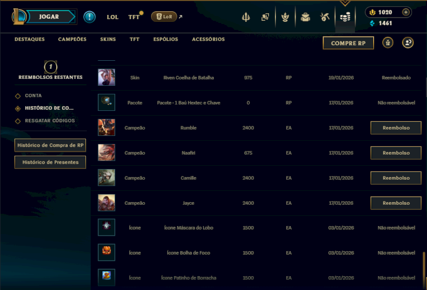
Task: Refund Naafiri with the Reembolso button
Action: (396, 153)
